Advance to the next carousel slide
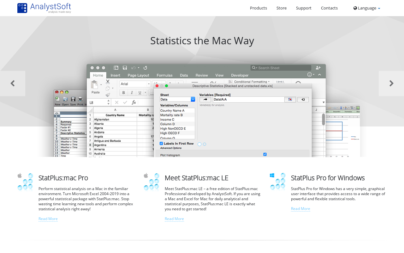The height and width of the screenshot is (253, 404). [391, 83]
